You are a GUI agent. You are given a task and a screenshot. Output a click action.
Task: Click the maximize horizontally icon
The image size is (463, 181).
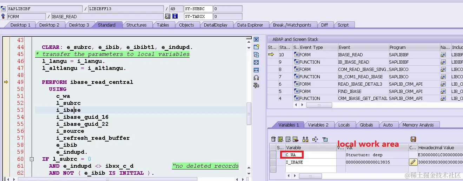(256, 70)
